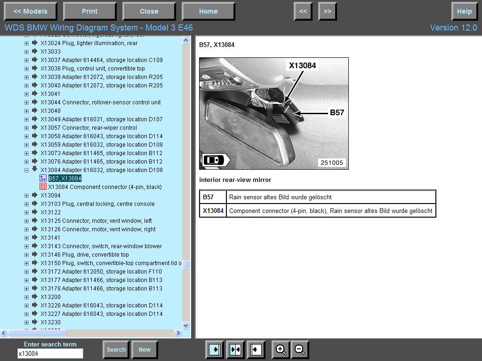Select X13073 Adapter 611465, storage location B112
This screenshot has width=482, height=361.
tap(102, 153)
